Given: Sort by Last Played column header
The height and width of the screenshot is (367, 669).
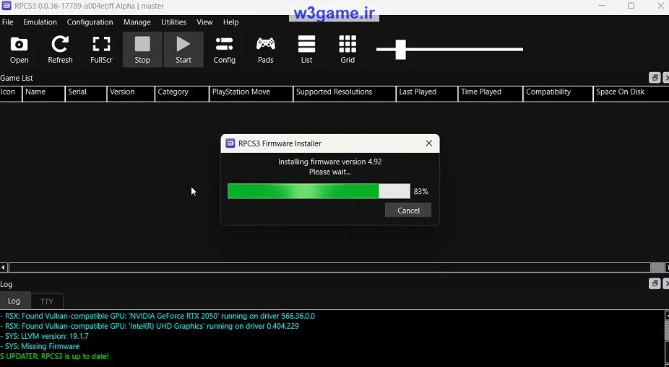Looking at the screenshot, I should point(427,94).
